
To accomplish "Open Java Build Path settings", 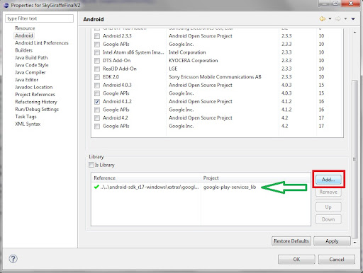I will point(31,57).
